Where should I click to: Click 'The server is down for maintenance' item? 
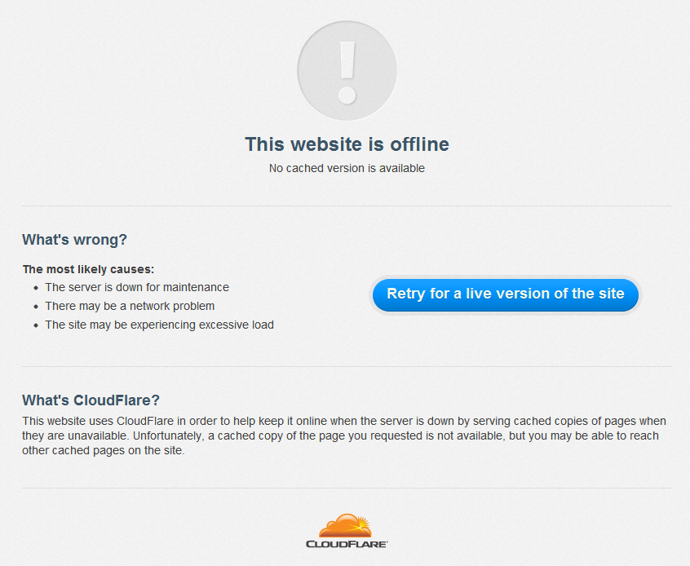[x=137, y=287]
